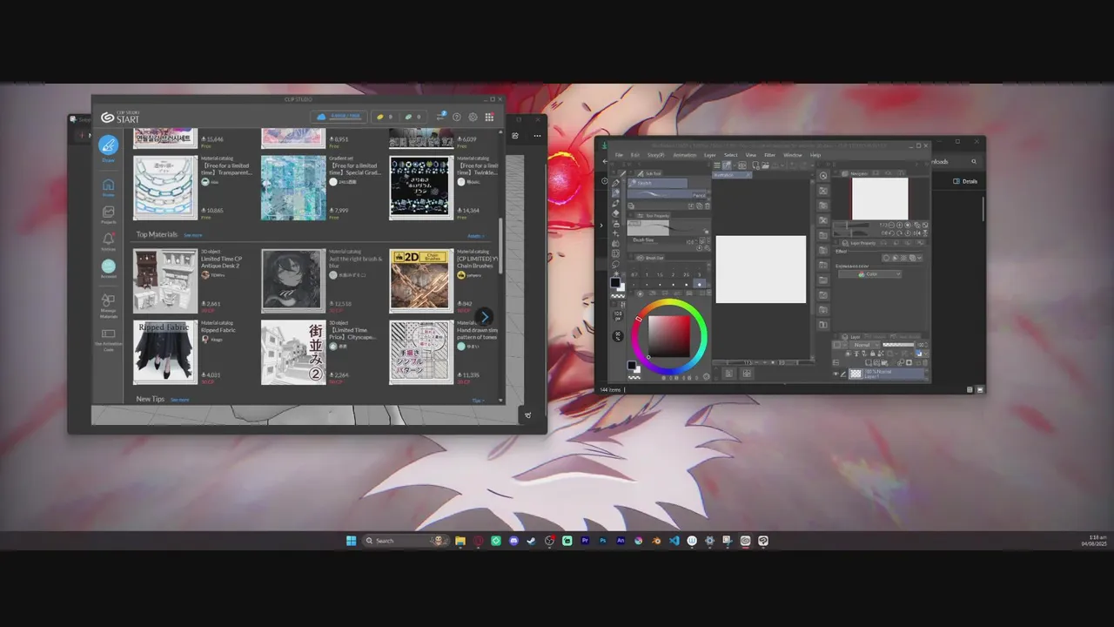Open Visual Studio Code from taskbar

click(x=674, y=541)
